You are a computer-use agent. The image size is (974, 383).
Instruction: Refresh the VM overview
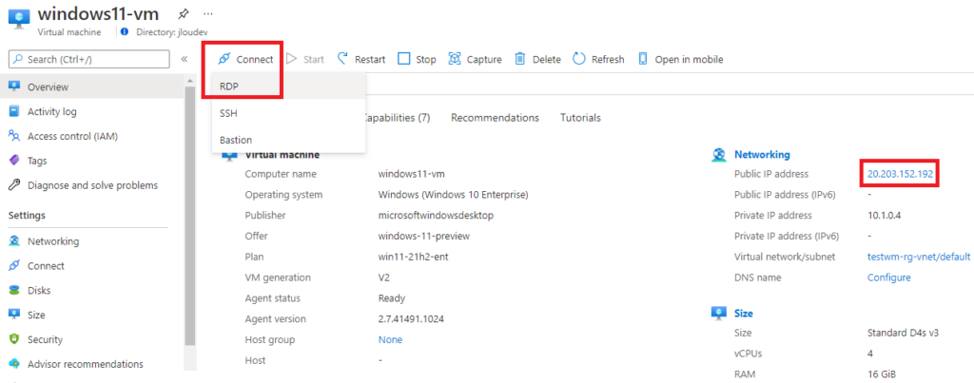point(599,60)
